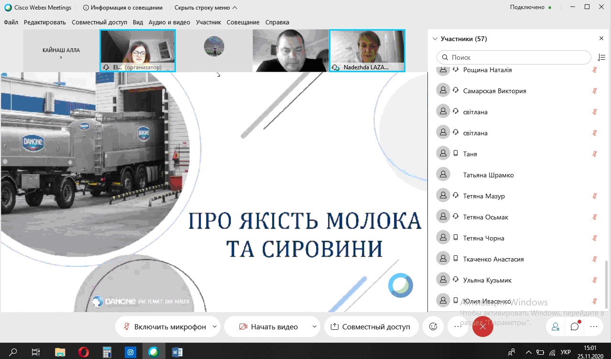The width and height of the screenshot is (611, 359).
Task: Open more options next to reactions
Action: point(458,327)
